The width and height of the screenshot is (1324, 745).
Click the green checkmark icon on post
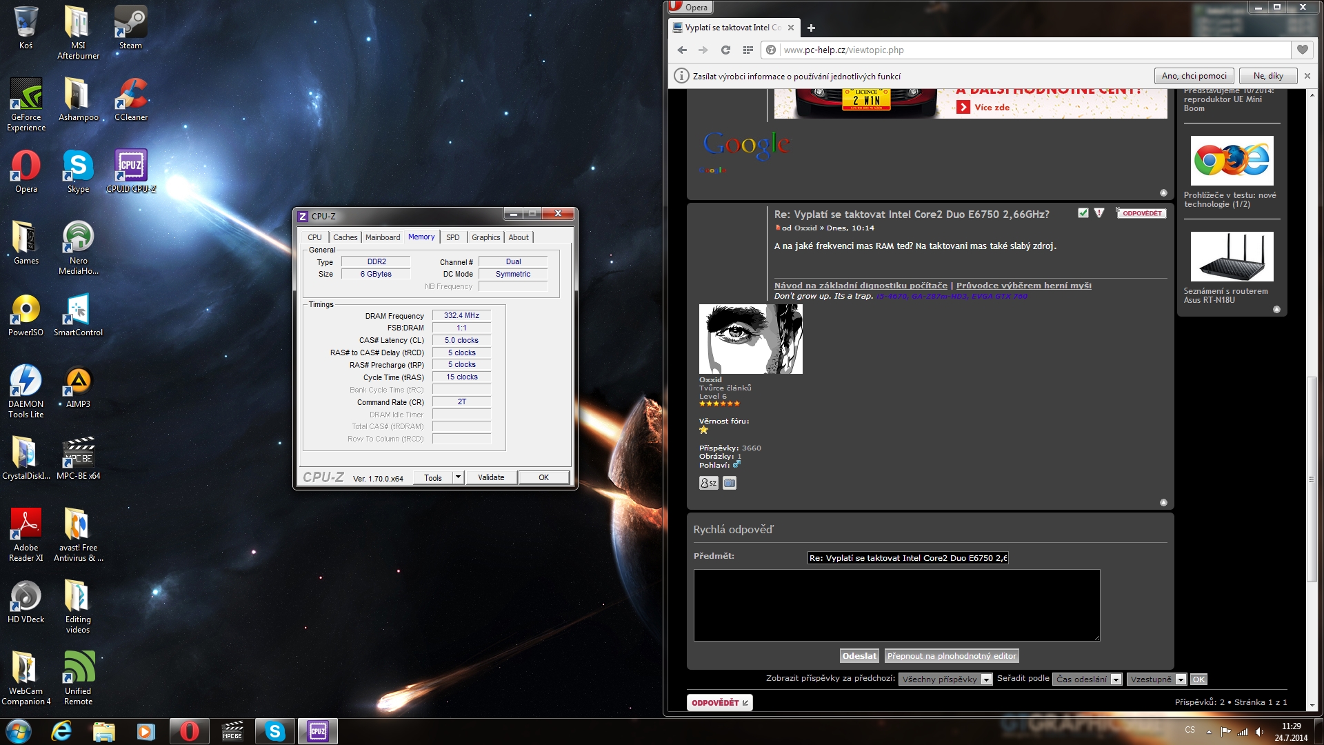click(x=1083, y=213)
